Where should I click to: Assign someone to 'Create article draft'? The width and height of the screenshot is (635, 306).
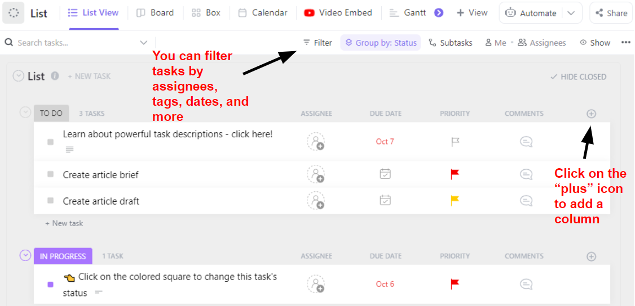pos(315,200)
